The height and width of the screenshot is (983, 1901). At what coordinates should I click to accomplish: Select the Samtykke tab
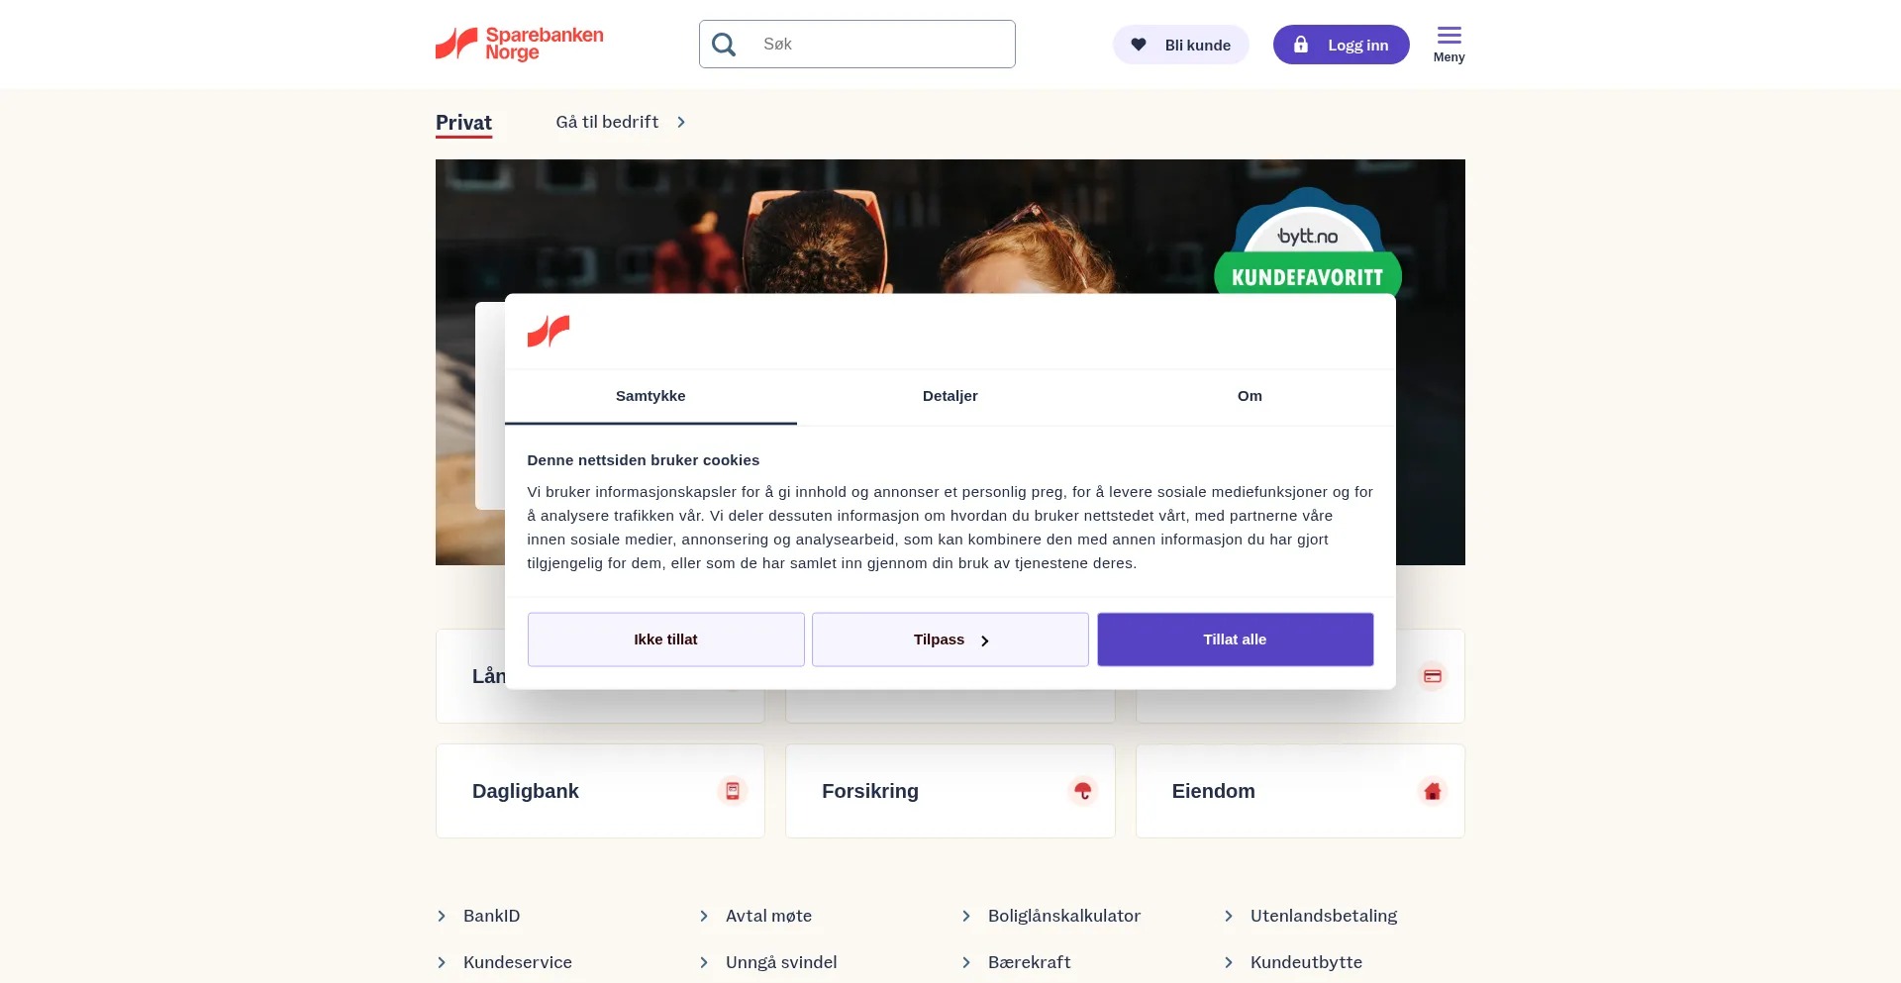tap(650, 396)
